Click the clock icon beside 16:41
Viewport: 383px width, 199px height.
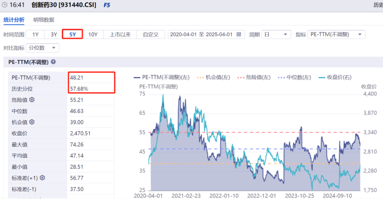pyautogui.click(x=4, y=5)
